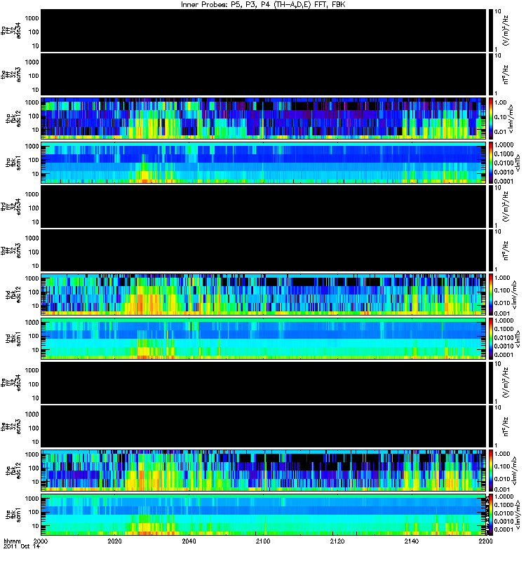Image resolution: width=526 pixels, height=561 pixels.
Task: Click the tha fbk edc12 spectrogram panel
Action: pos(264,119)
